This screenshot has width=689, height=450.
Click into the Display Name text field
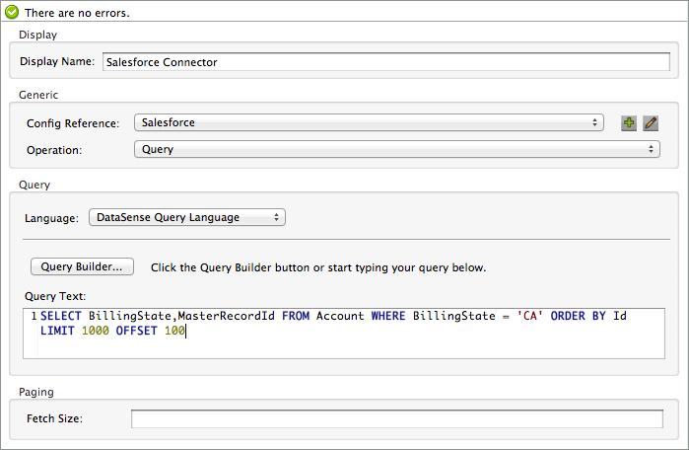coord(385,61)
